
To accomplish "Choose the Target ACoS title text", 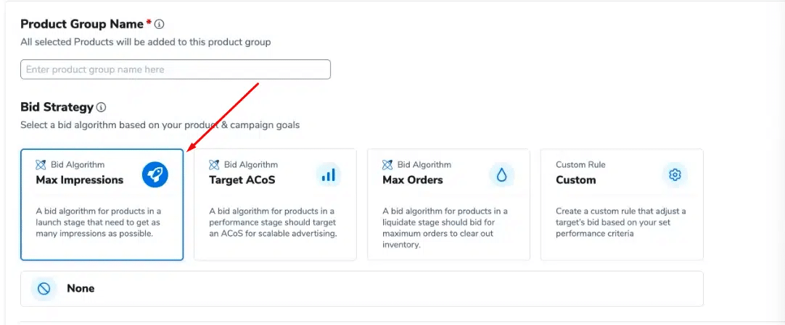I will coord(242,180).
